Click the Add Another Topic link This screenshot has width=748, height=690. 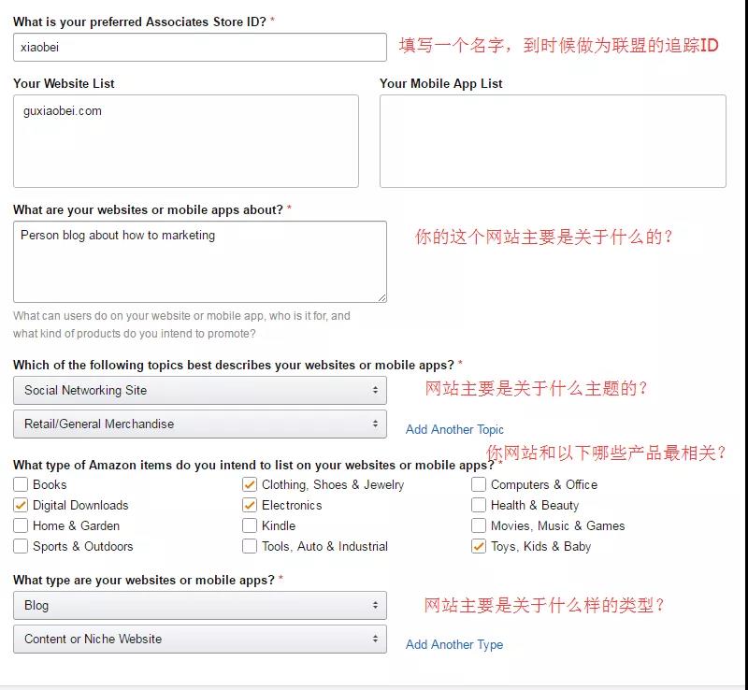point(455,429)
